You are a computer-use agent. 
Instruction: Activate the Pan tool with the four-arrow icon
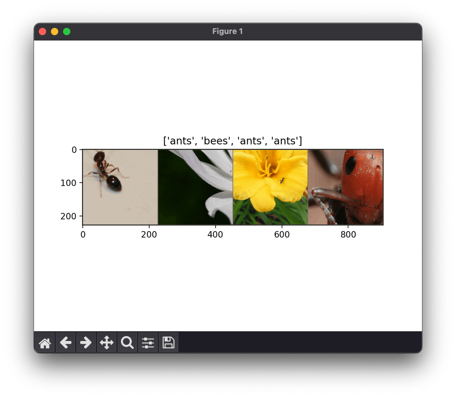click(x=107, y=343)
